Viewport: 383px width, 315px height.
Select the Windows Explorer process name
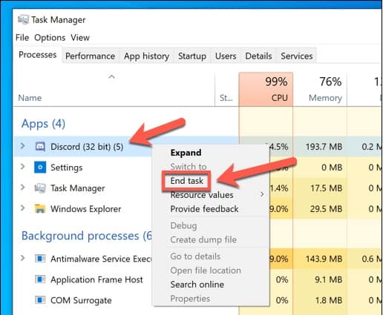pyautogui.click(x=86, y=209)
